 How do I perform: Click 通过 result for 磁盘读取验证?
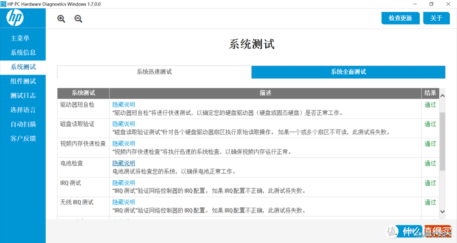coord(430,124)
